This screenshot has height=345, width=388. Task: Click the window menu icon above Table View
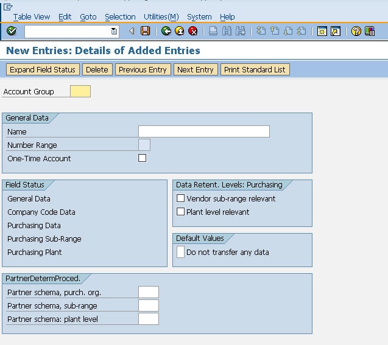coord(8,7)
